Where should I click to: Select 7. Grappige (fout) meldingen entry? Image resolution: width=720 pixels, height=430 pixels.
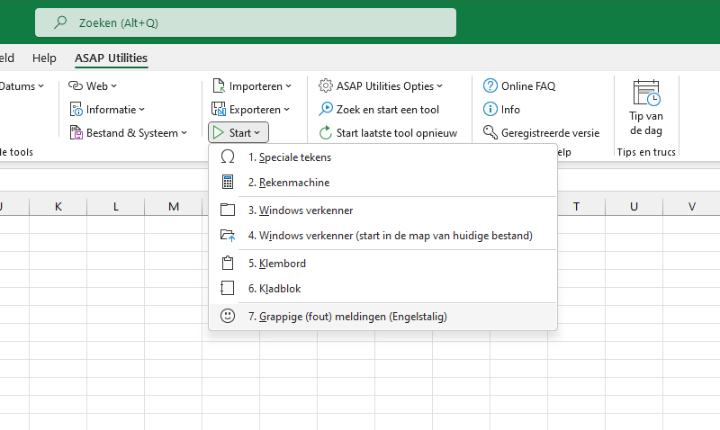click(x=382, y=316)
